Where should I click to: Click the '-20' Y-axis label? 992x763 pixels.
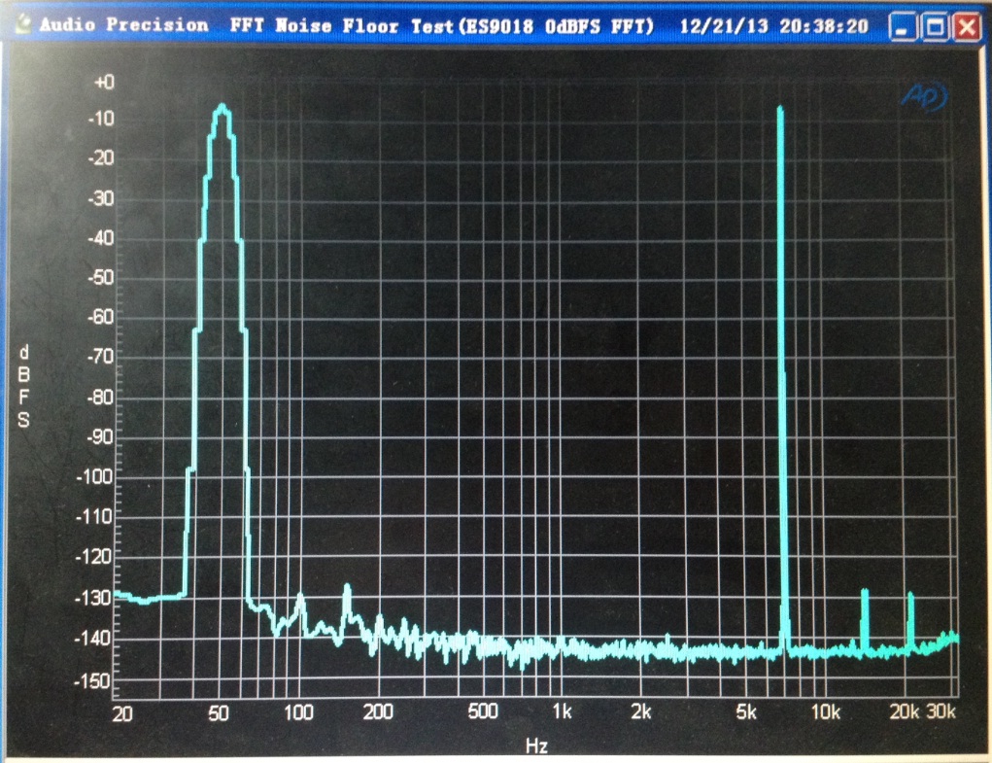[101, 158]
